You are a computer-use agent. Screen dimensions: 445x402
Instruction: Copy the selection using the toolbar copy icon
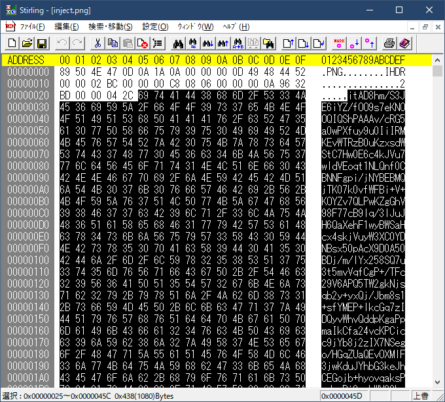113,43
